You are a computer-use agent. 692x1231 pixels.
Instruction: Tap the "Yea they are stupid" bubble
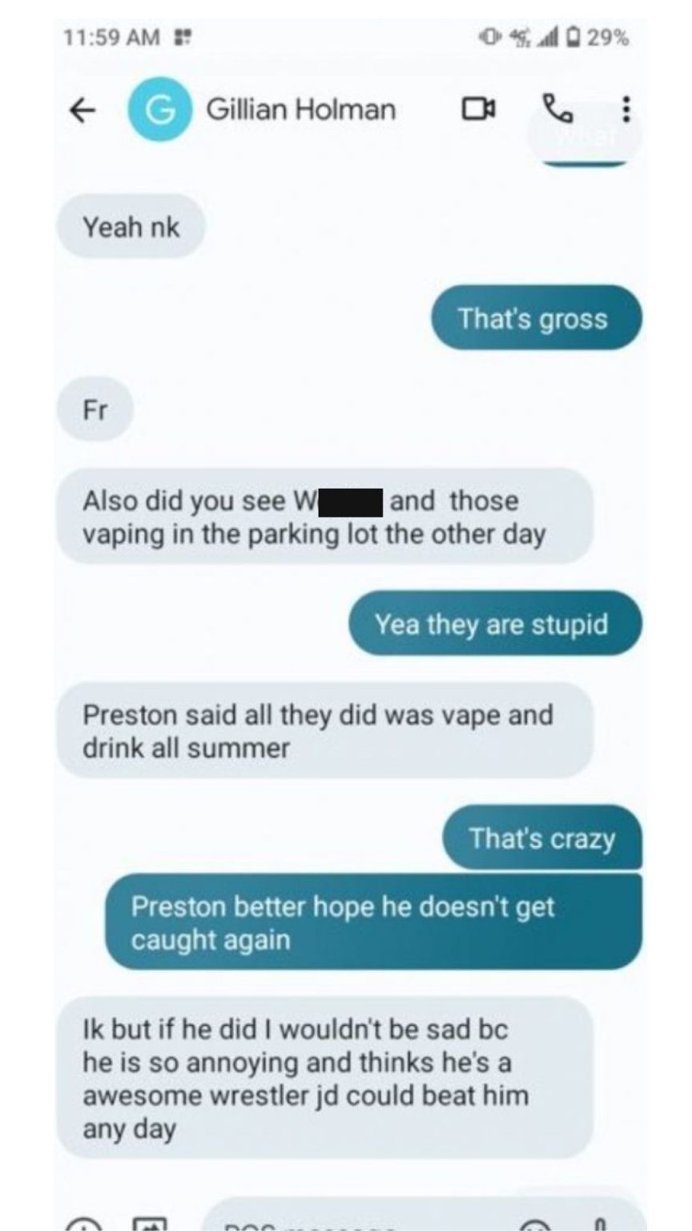(x=495, y=624)
